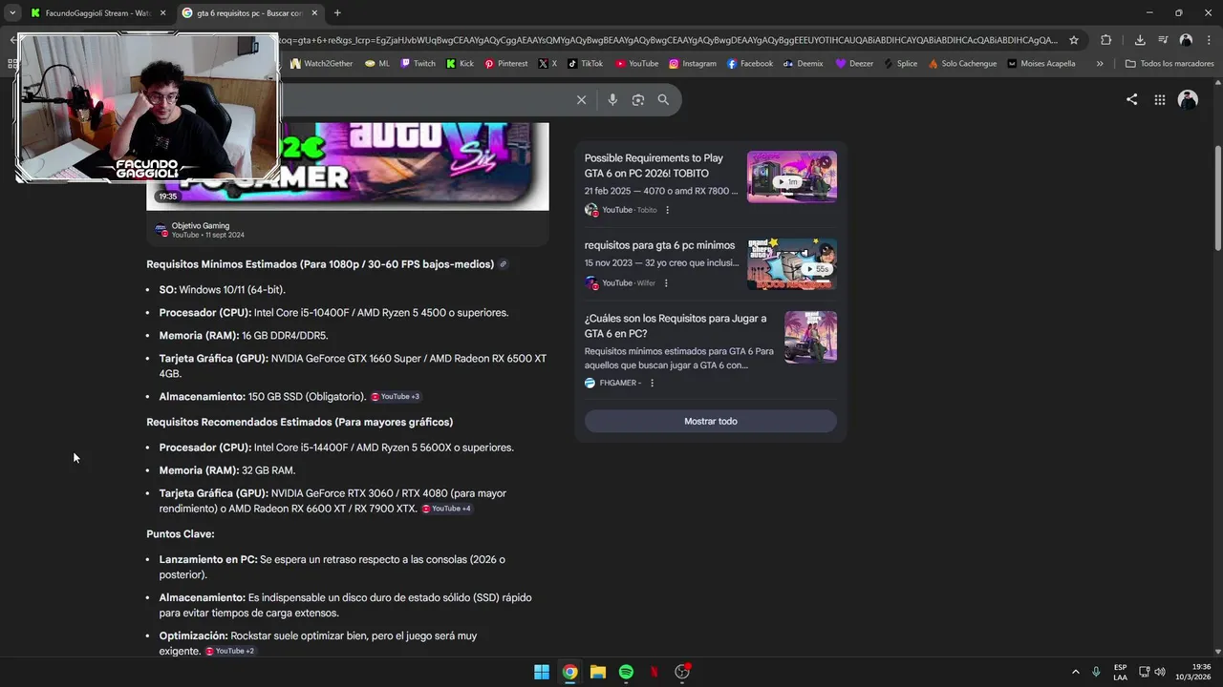The height and width of the screenshot is (687, 1223).
Task: Open options menu for the Tobito result
Action: click(667, 210)
